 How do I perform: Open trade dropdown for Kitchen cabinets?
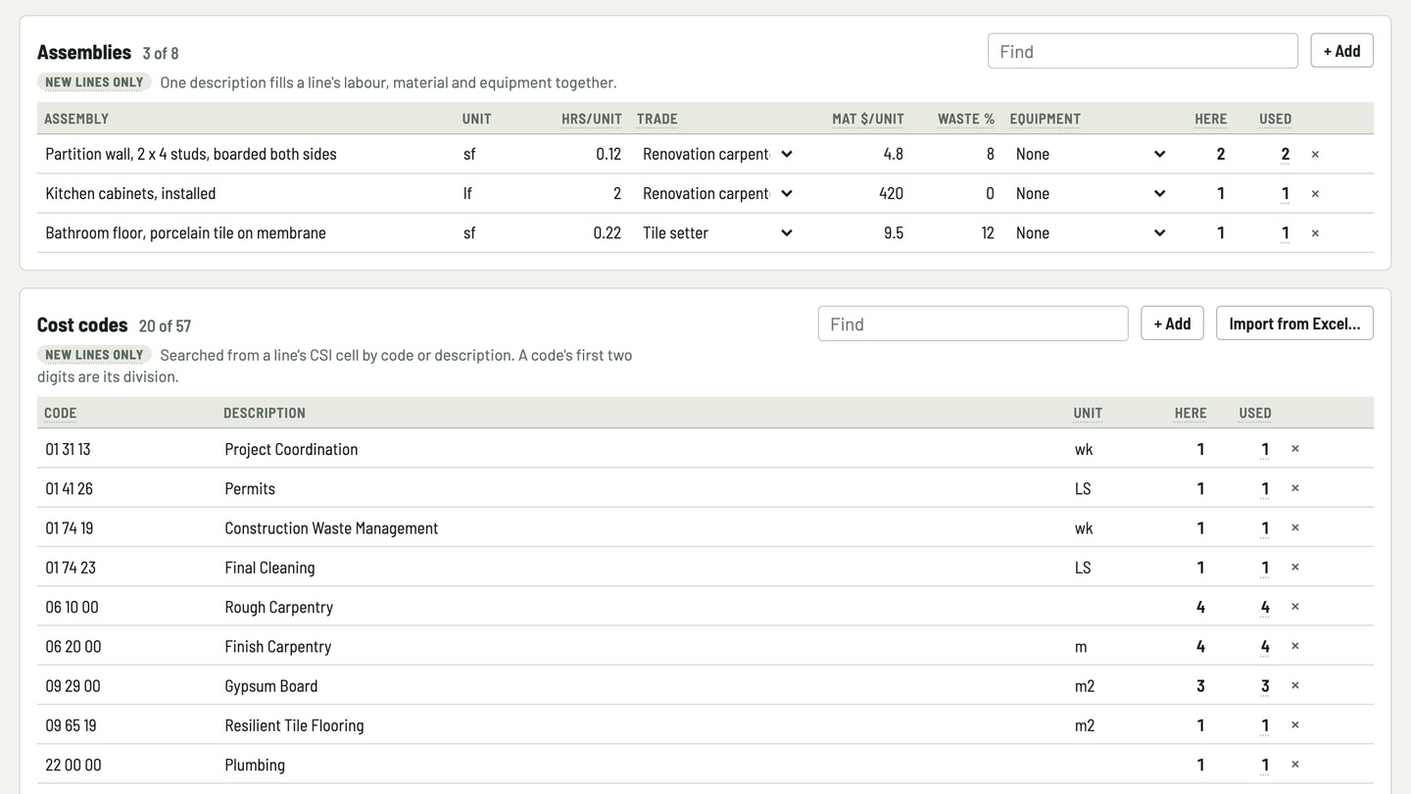(717, 193)
